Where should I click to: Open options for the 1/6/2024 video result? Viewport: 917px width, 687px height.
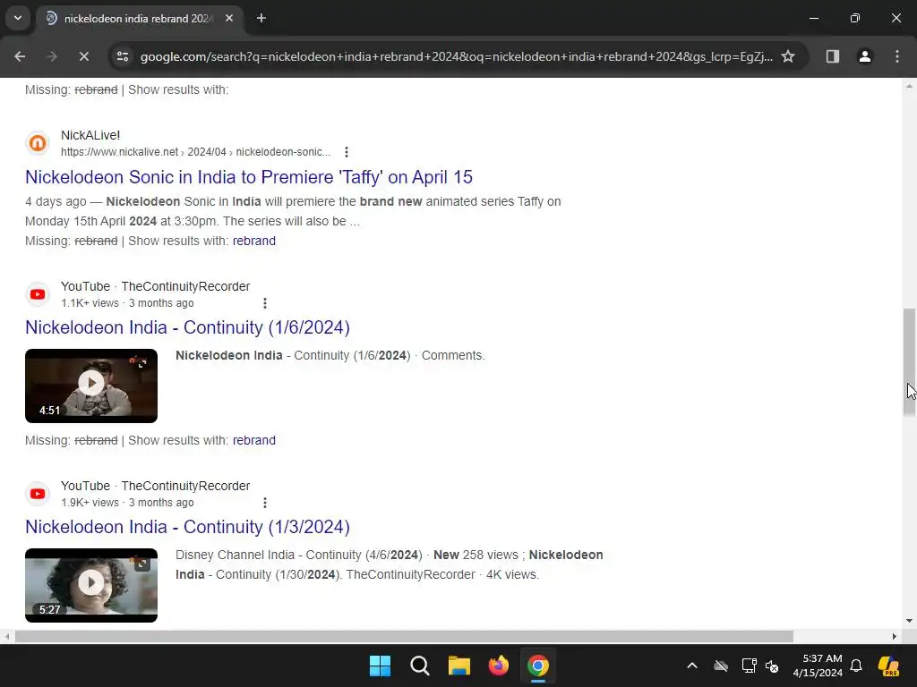264,303
